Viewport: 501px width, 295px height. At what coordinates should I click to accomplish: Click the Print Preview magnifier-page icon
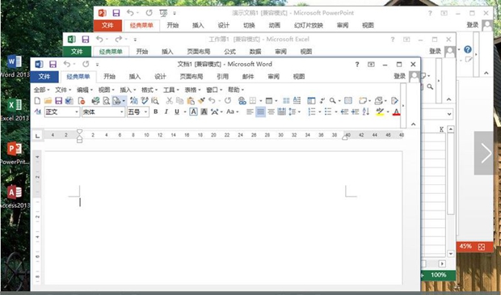coord(106,101)
